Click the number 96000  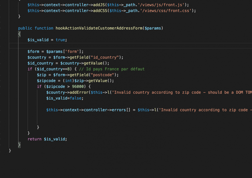[78, 87]
